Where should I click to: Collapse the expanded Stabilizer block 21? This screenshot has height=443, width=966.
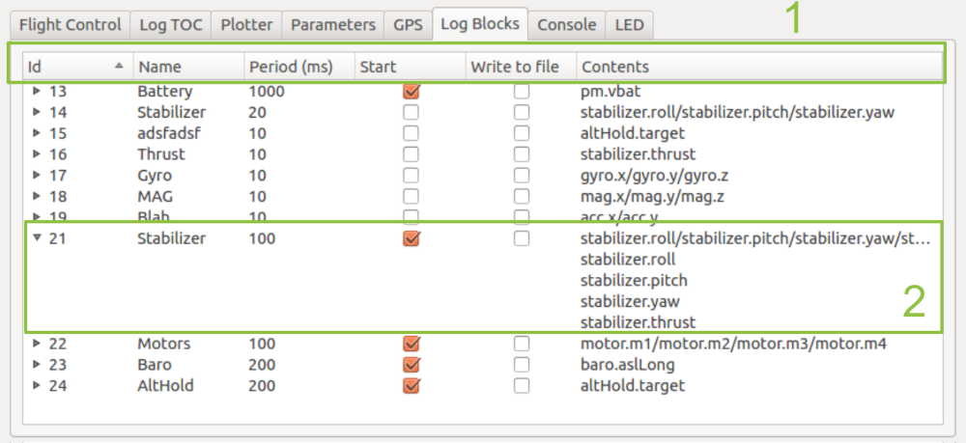[37, 238]
